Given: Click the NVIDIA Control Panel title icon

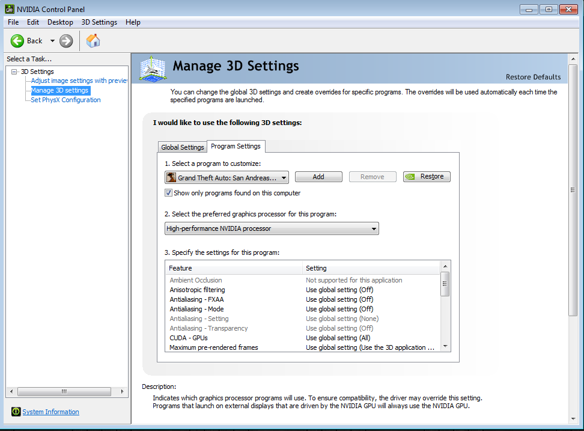Looking at the screenshot, I should tap(10, 9).
